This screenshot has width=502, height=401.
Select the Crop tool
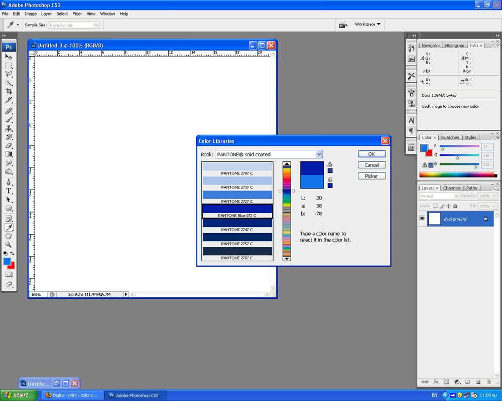9,91
